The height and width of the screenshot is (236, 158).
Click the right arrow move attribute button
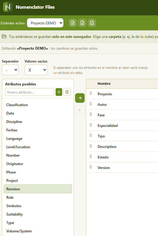tap(80, 98)
